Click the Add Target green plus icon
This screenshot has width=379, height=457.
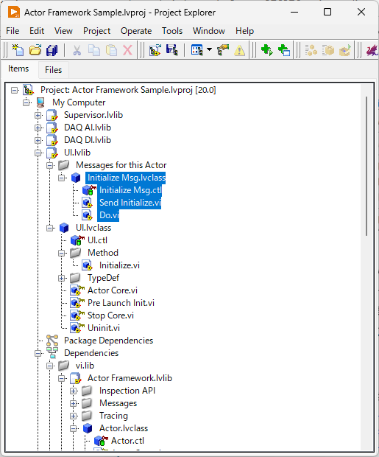pos(267,50)
